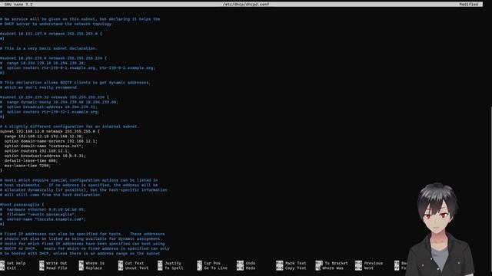Click the '#subnet 10.254.239.32 netmask' line
This screenshot has height=276, width=492.
tap(55, 97)
